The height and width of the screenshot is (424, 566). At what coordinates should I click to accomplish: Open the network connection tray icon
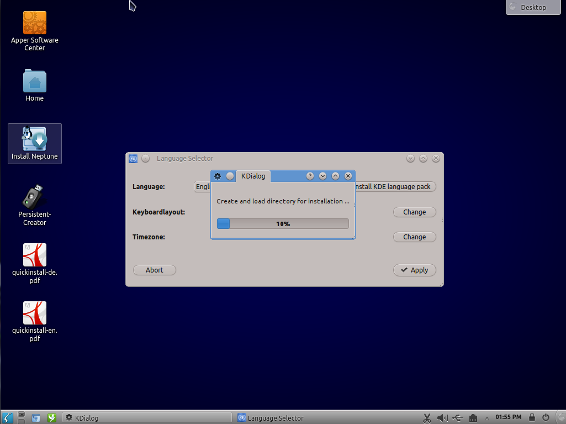click(473, 418)
